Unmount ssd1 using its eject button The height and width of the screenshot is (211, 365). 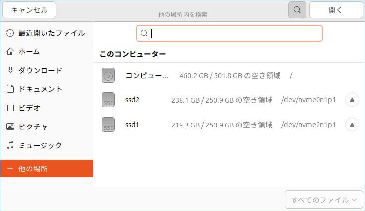pos(352,124)
